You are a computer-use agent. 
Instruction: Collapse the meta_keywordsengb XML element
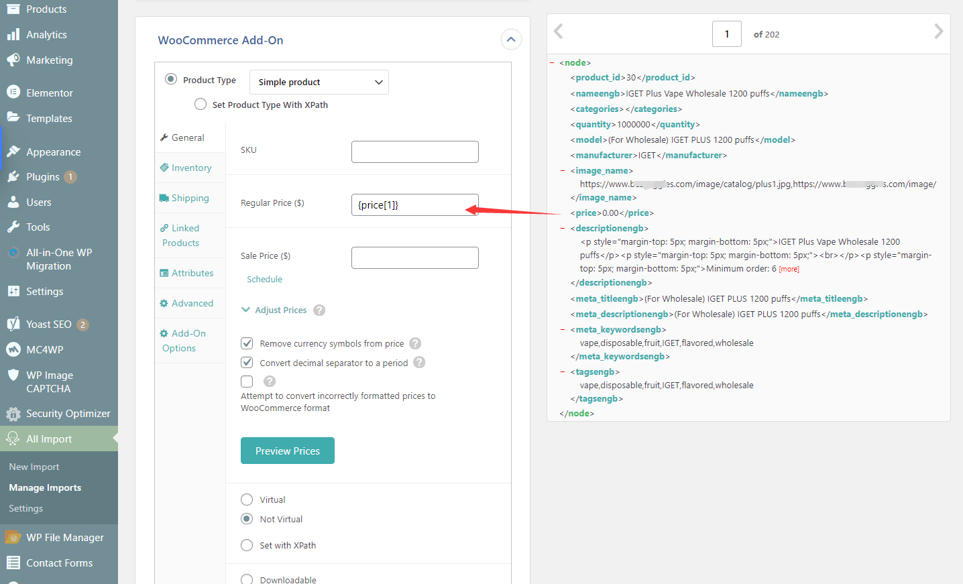coord(562,330)
